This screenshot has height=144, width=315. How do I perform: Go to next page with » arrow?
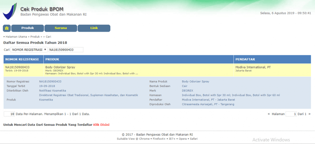[x=309, y=114]
